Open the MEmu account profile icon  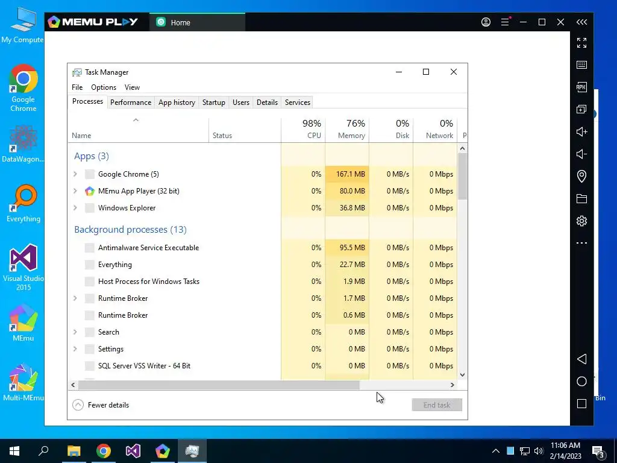pos(486,22)
